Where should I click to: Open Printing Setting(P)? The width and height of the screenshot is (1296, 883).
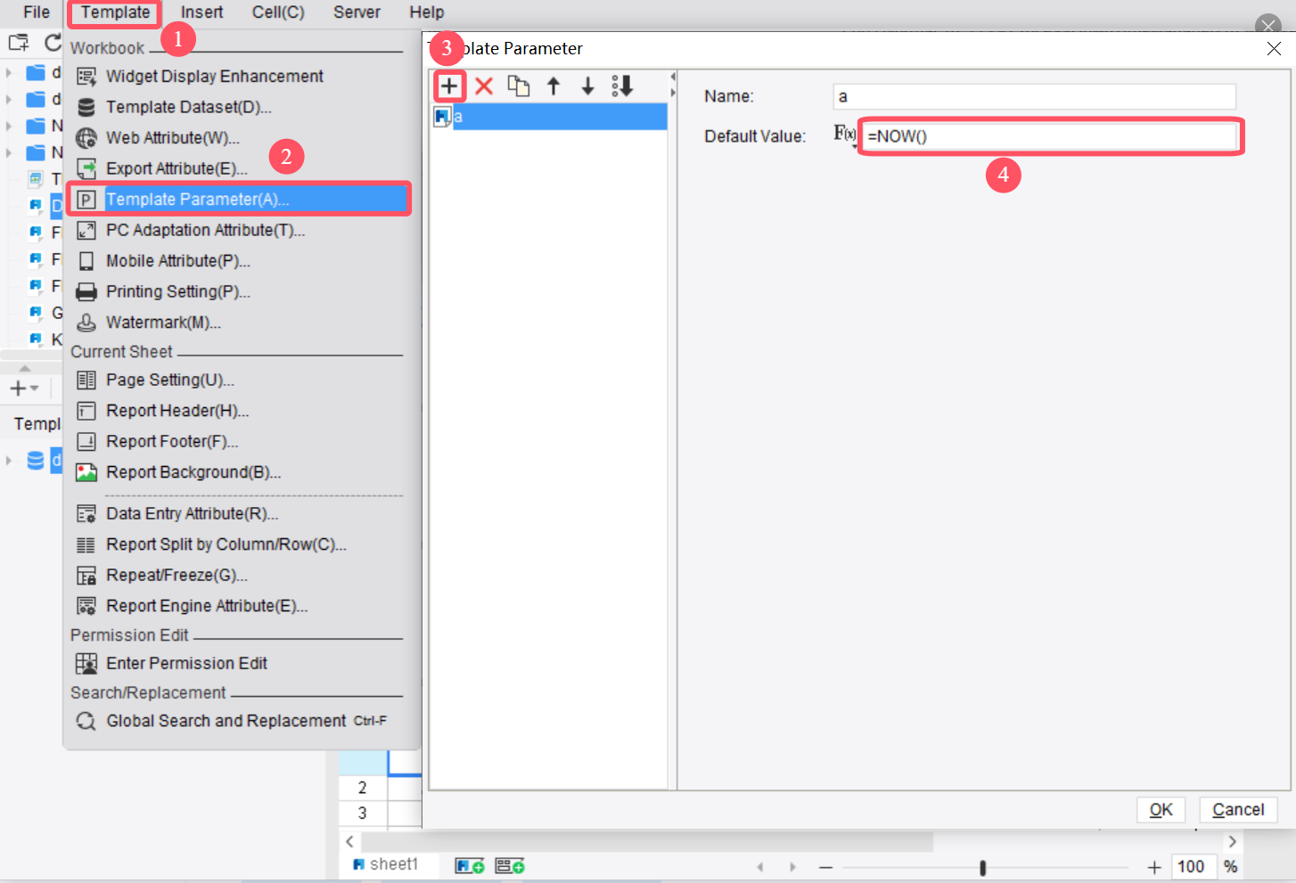(178, 291)
